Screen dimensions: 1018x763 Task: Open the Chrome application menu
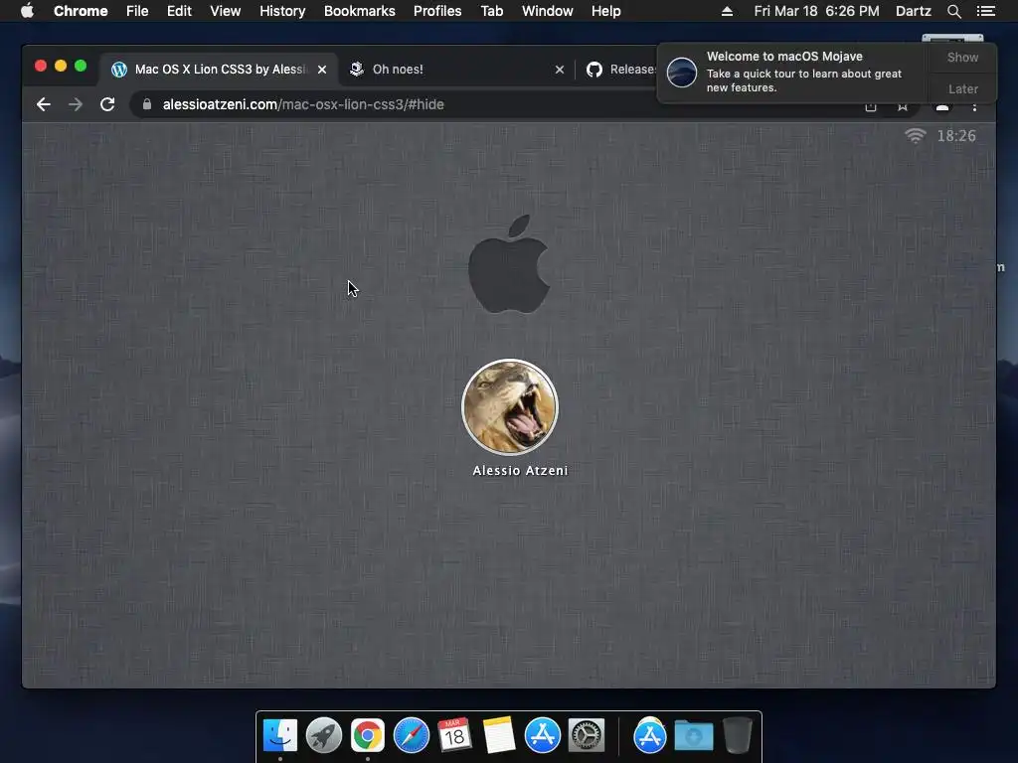tap(81, 11)
